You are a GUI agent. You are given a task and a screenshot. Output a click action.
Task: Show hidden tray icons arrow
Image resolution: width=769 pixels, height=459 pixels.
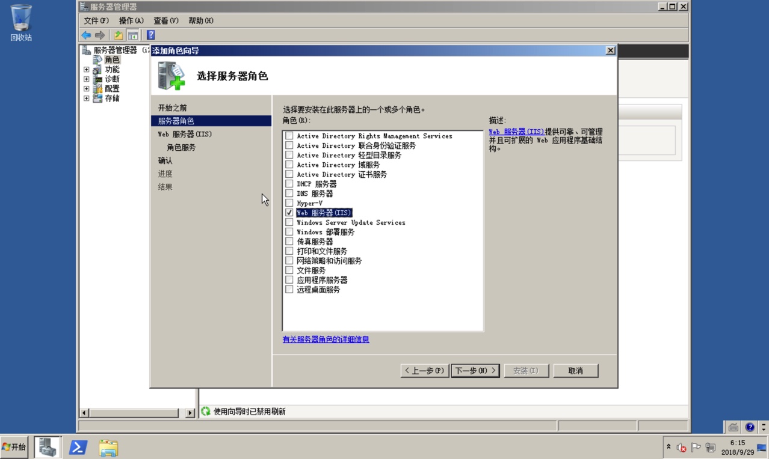(669, 447)
